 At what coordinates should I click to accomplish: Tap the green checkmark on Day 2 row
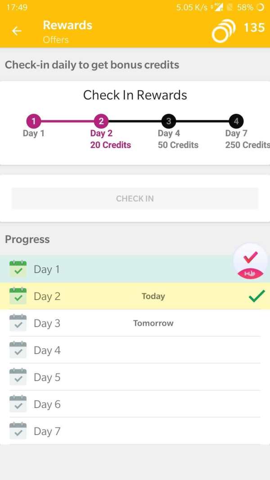(256, 296)
